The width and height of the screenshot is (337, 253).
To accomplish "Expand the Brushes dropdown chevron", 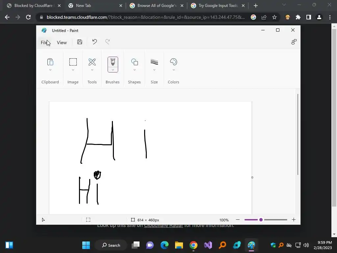I will (x=113, y=70).
